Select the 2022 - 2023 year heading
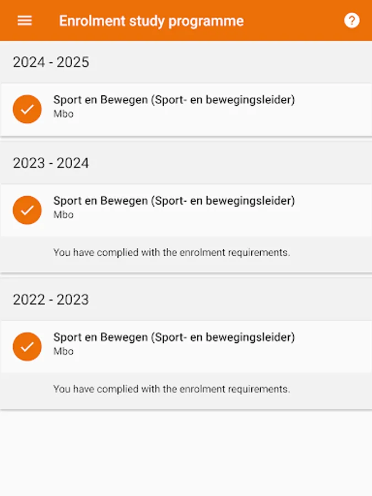This screenshot has height=496, width=372. tap(51, 300)
